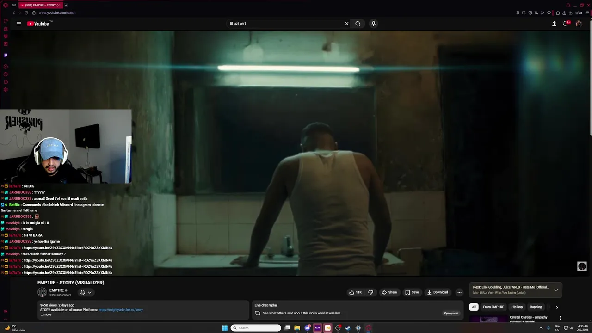Open the mightyurbn.lnk.to/story link

[120, 310]
